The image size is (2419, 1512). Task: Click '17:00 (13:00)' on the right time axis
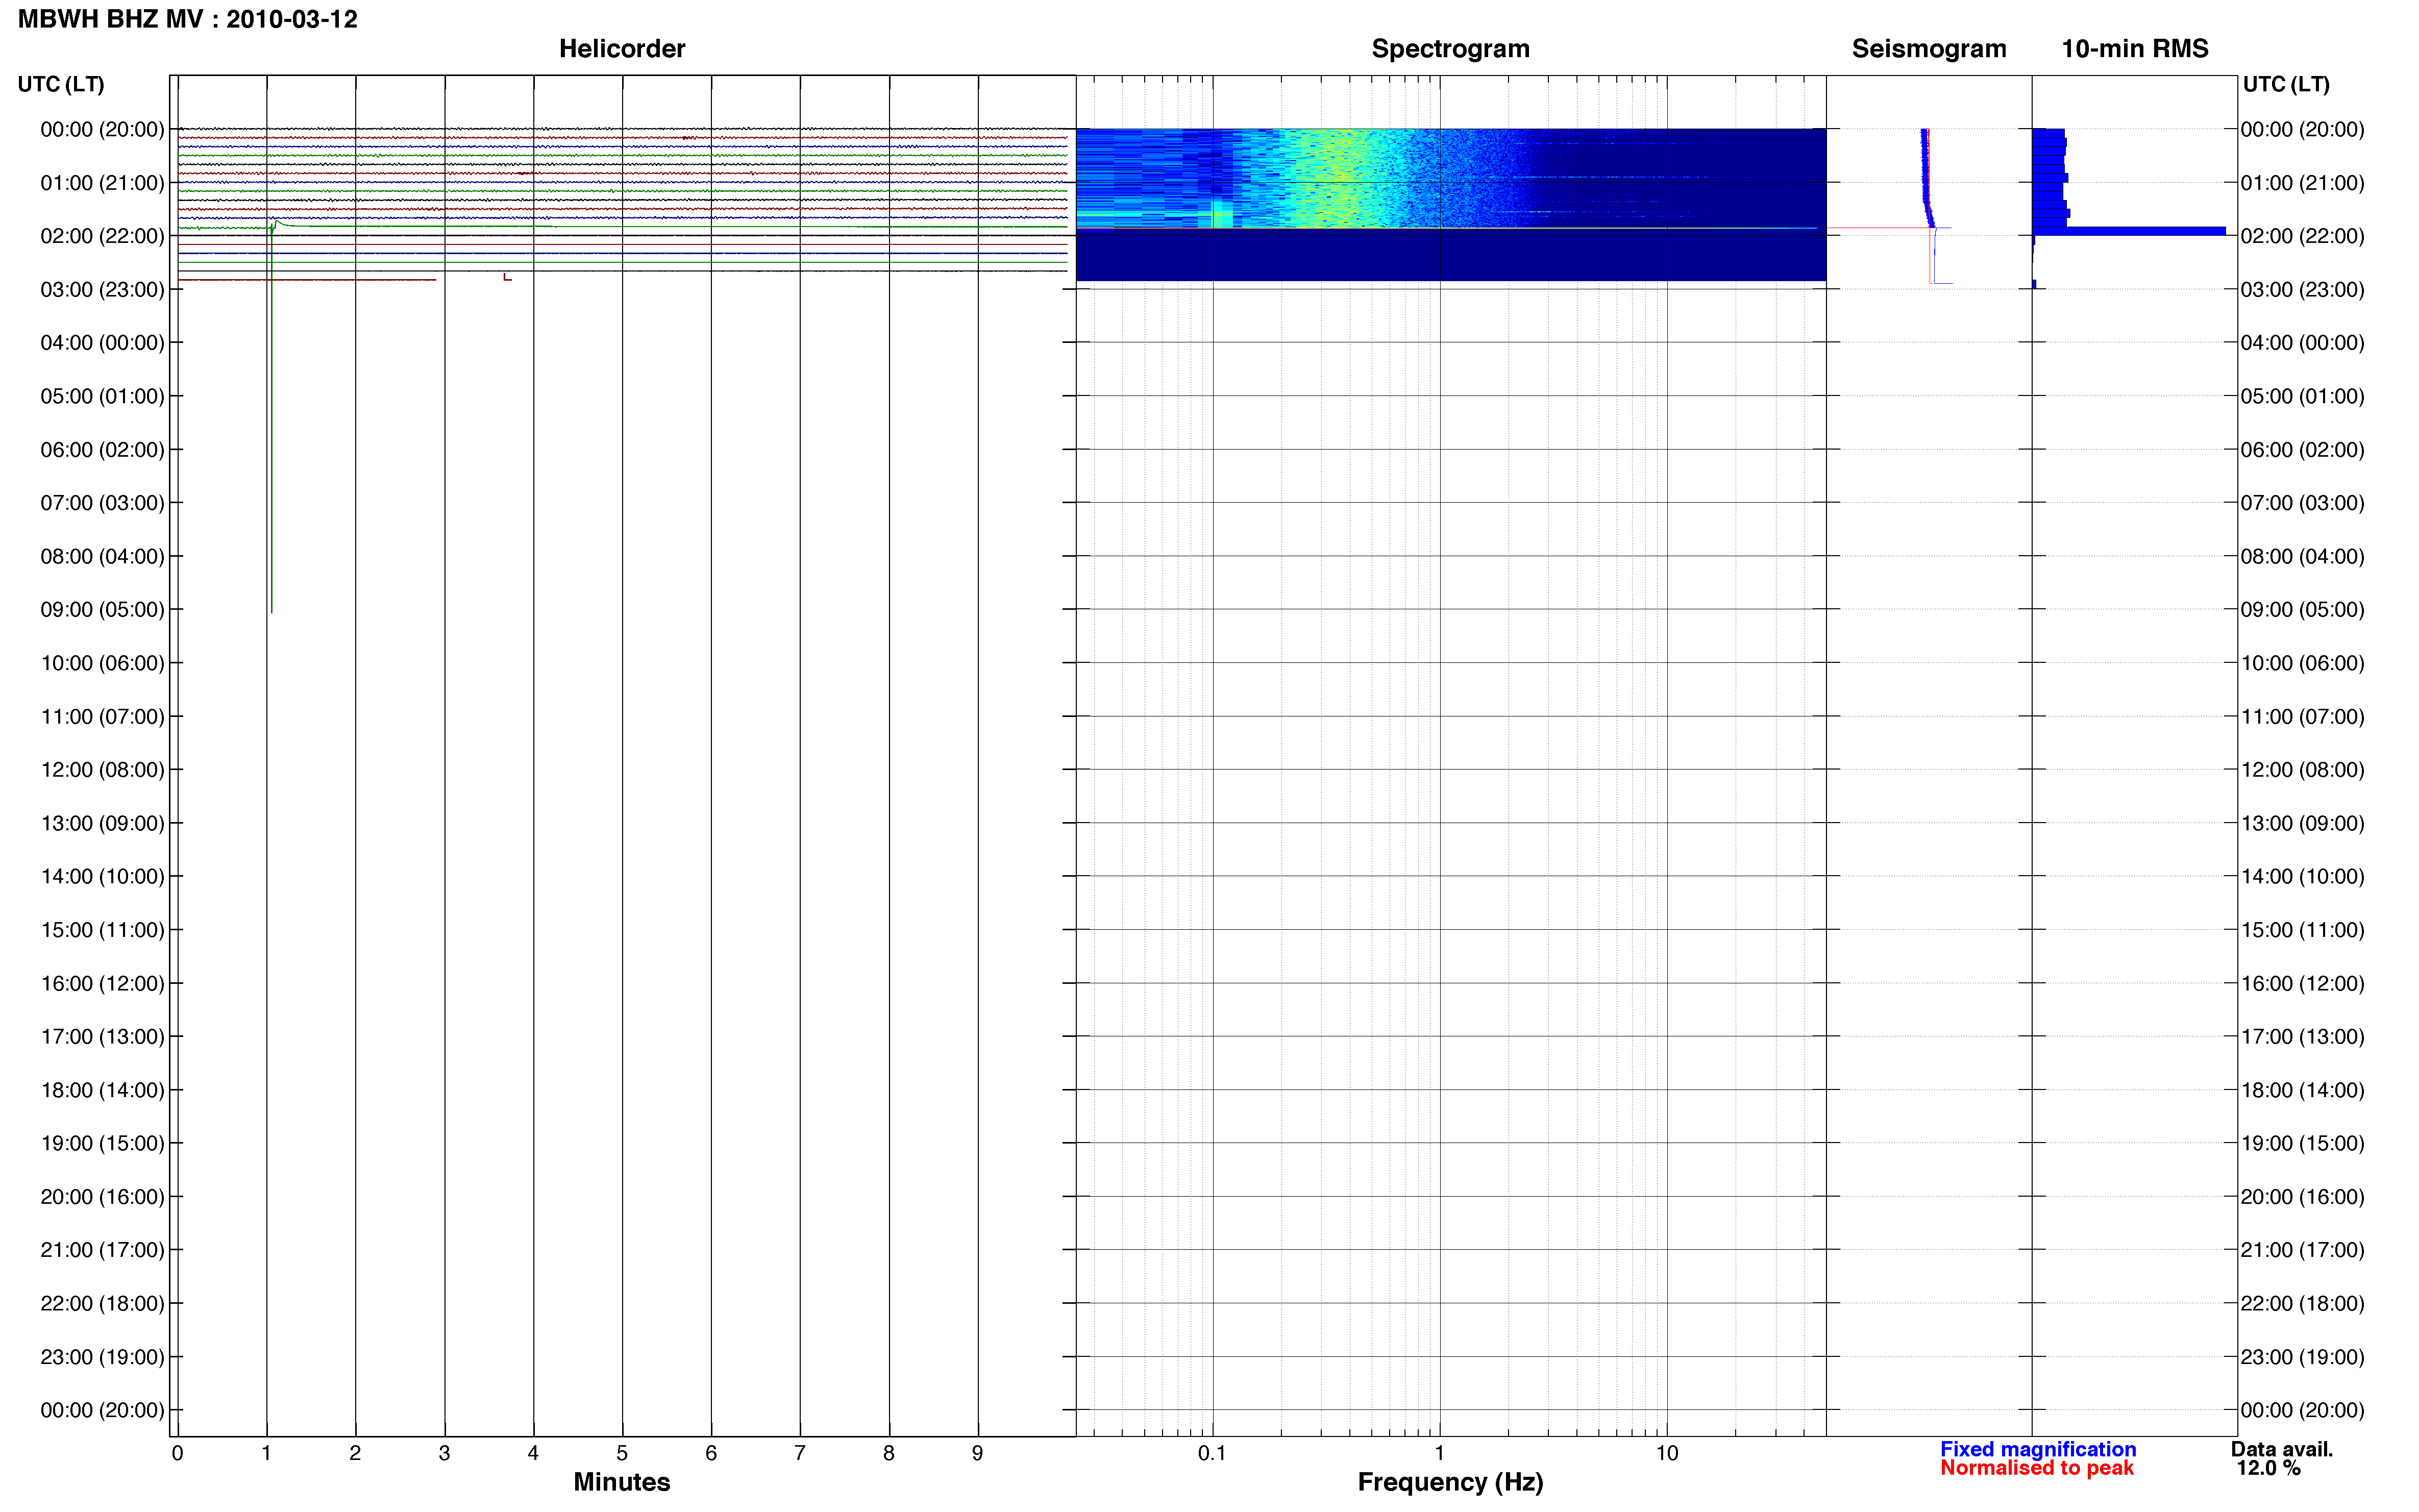(x=2302, y=1036)
